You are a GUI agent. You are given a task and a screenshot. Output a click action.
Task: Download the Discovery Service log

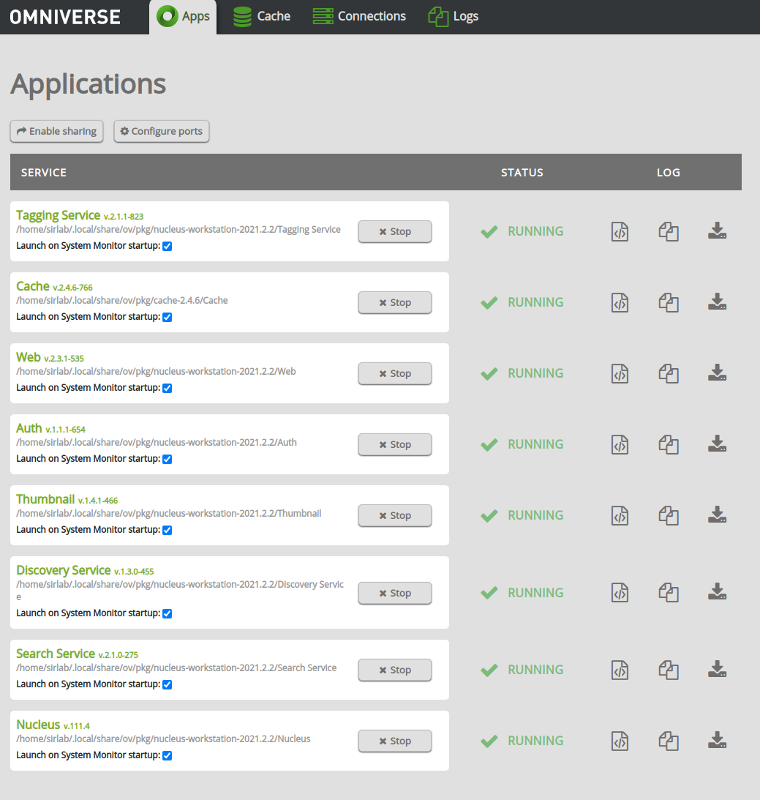pyautogui.click(x=718, y=591)
